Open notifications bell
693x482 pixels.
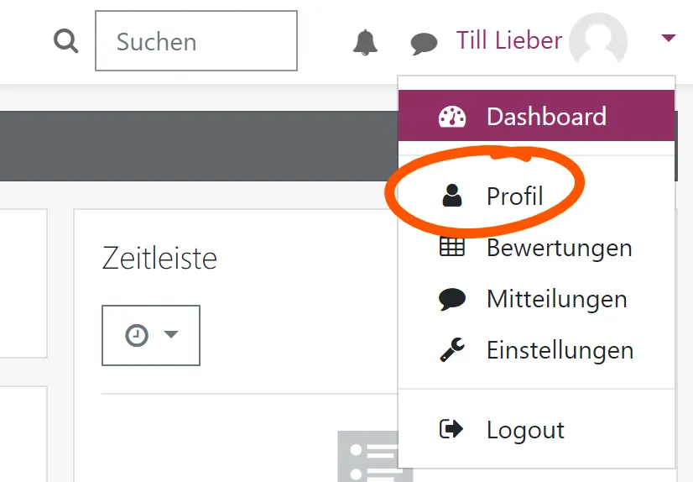tap(365, 41)
